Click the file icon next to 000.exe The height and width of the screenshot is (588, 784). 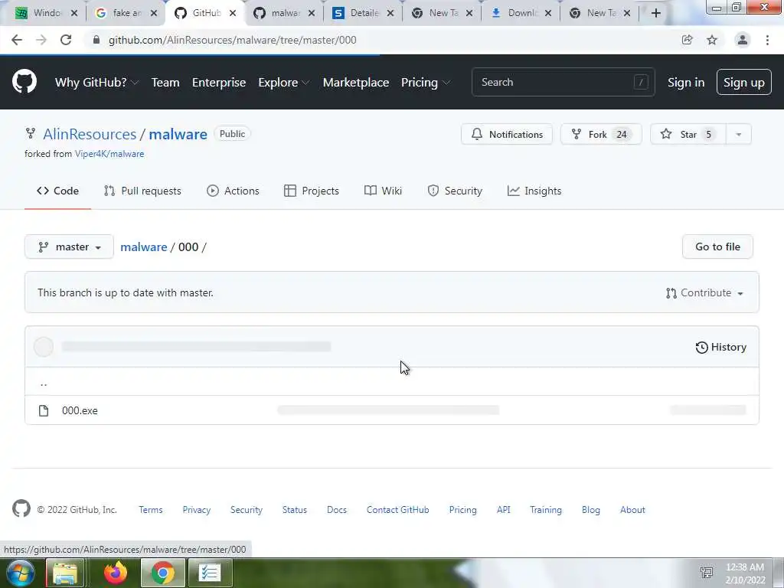click(44, 410)
